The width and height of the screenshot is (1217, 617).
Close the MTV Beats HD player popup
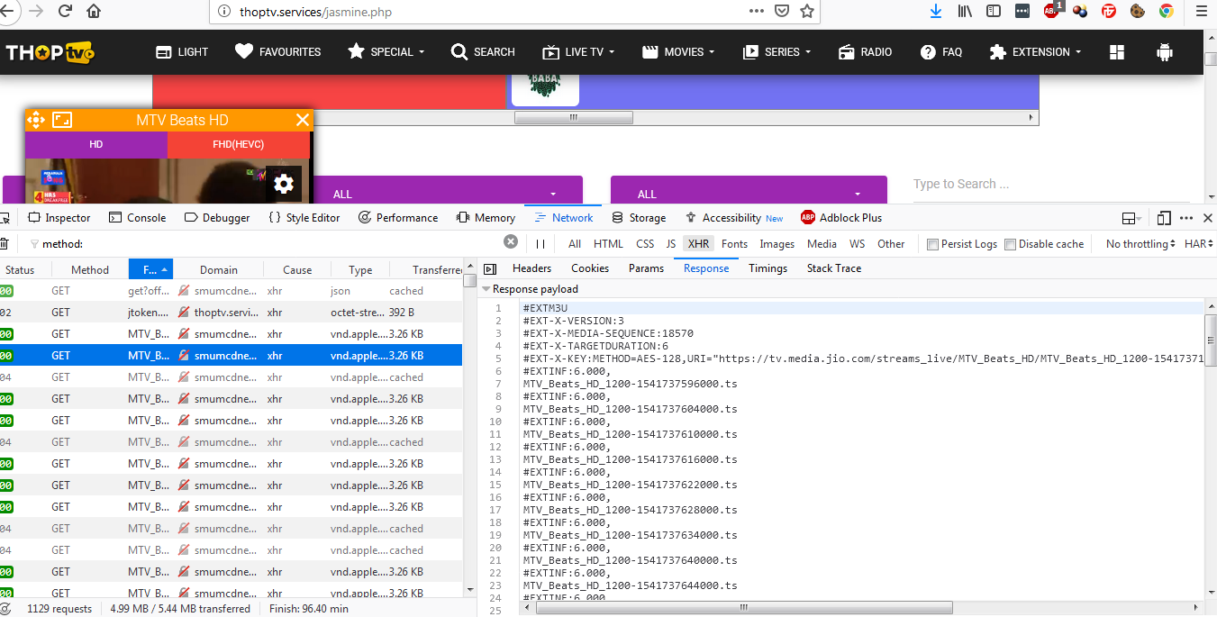[x=302, y=120]
